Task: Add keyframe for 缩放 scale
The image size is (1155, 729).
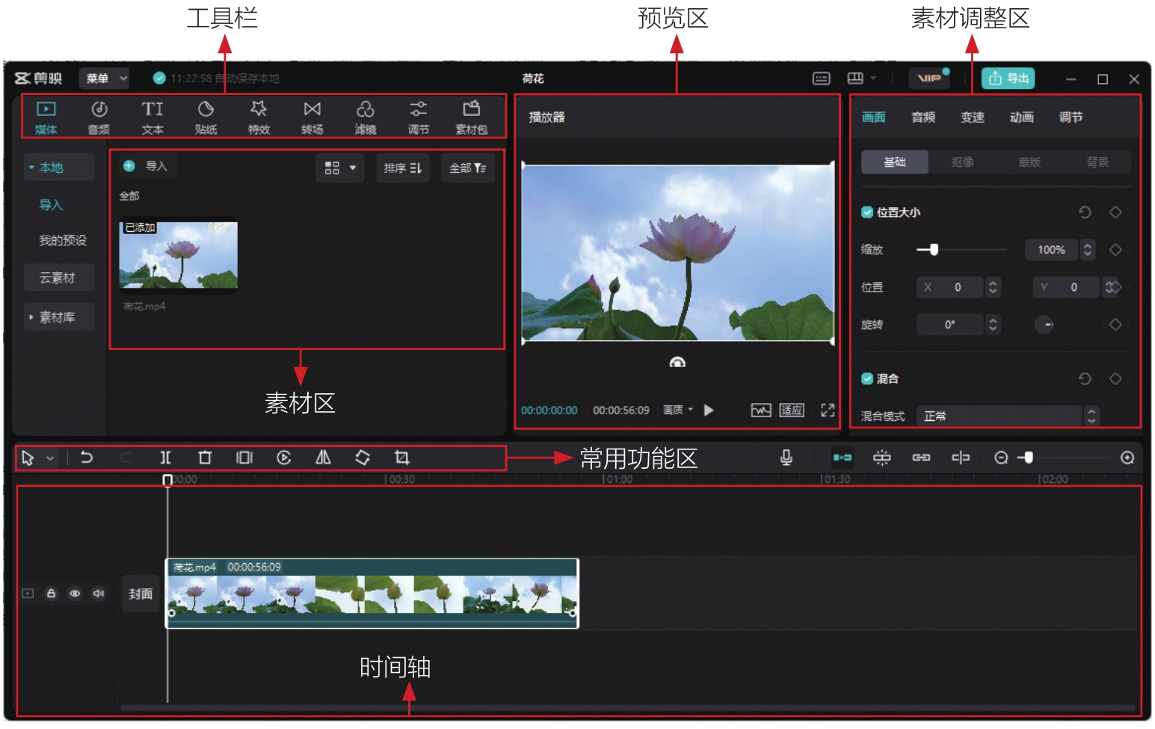Action: (x=1115, y=250)
